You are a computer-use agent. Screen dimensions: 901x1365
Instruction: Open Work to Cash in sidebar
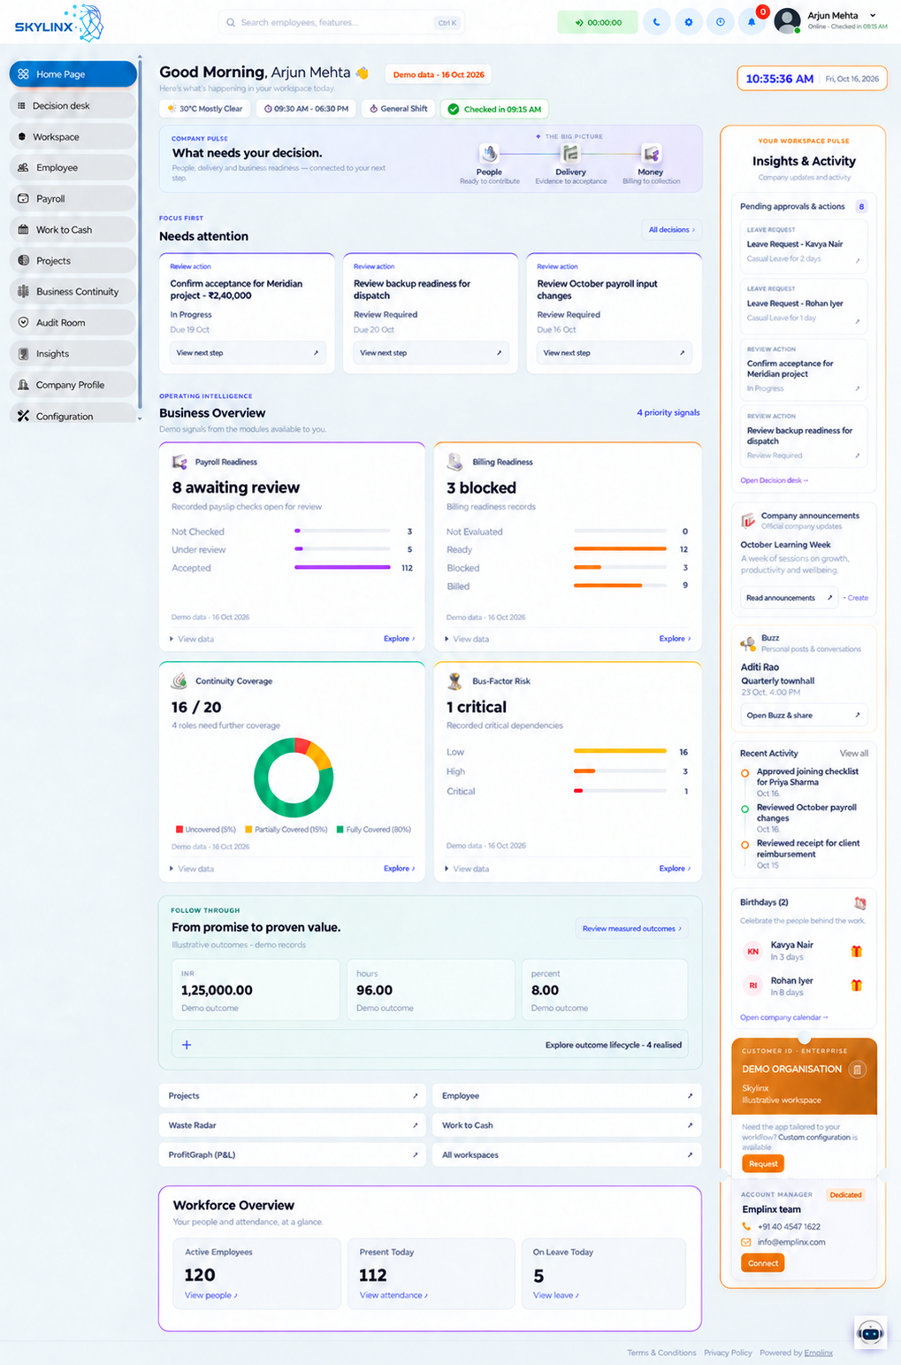73,229
